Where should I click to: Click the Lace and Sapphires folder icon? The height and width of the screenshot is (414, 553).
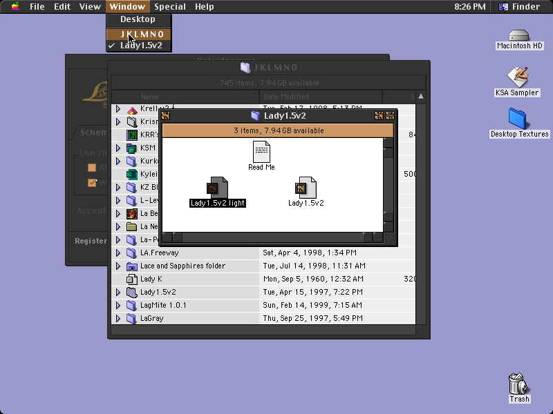pos(131,266)
